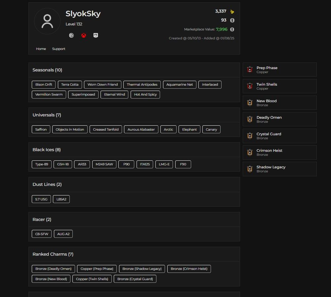Image resolution: width=331 pixels, height=297 pixels.
Task: Select the C8-SFW Racer tag
Action: click(x=42, y=234)
